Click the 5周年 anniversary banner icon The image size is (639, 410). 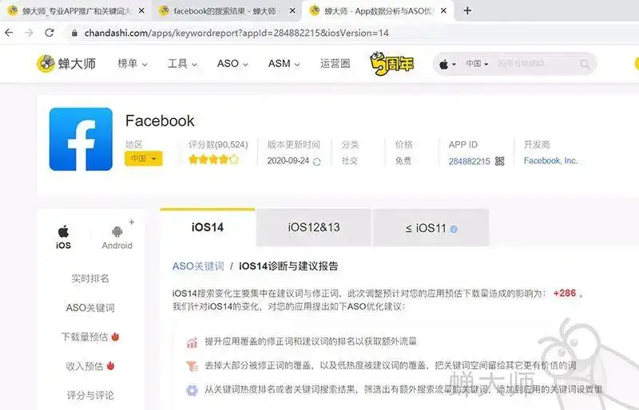tap(391, 64)
